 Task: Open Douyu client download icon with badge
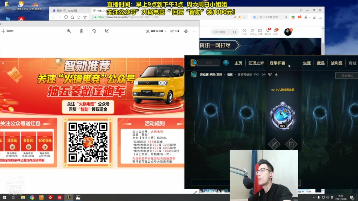pos(268,32)
